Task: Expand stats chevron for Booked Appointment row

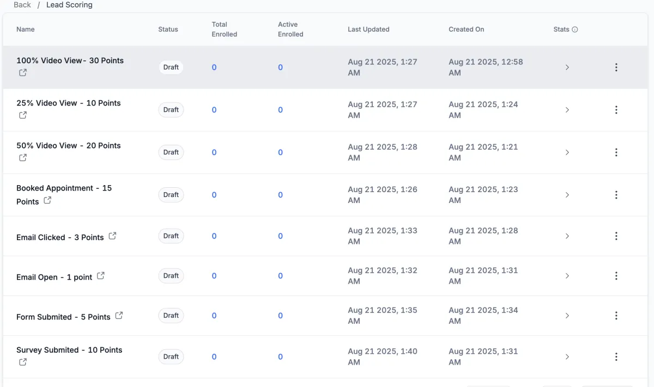Action: (567, 195)
